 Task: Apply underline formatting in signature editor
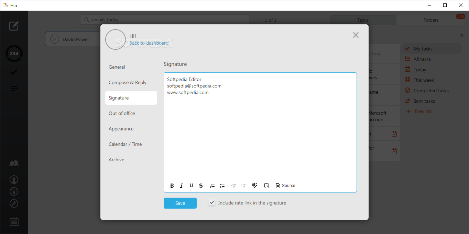tap(191, 186)
